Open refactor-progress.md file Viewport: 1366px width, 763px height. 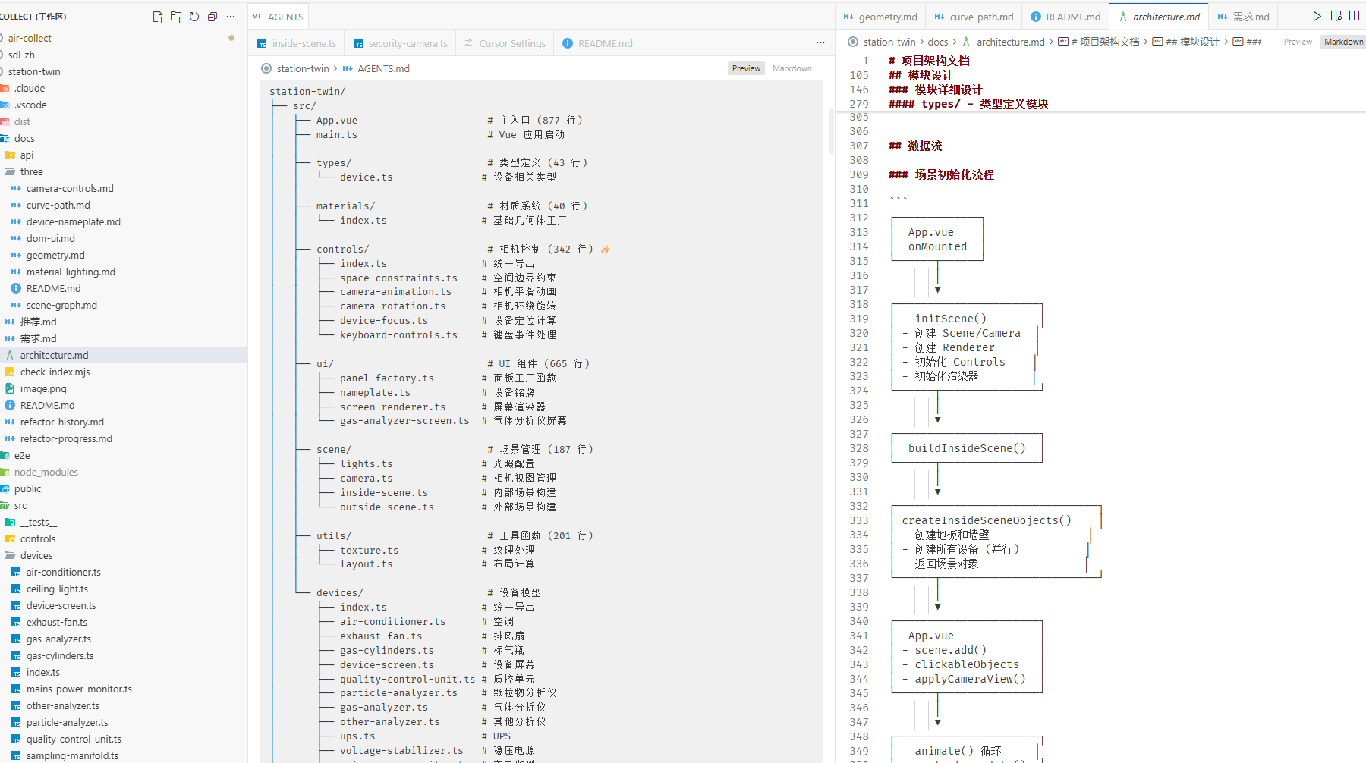(66, 438)
